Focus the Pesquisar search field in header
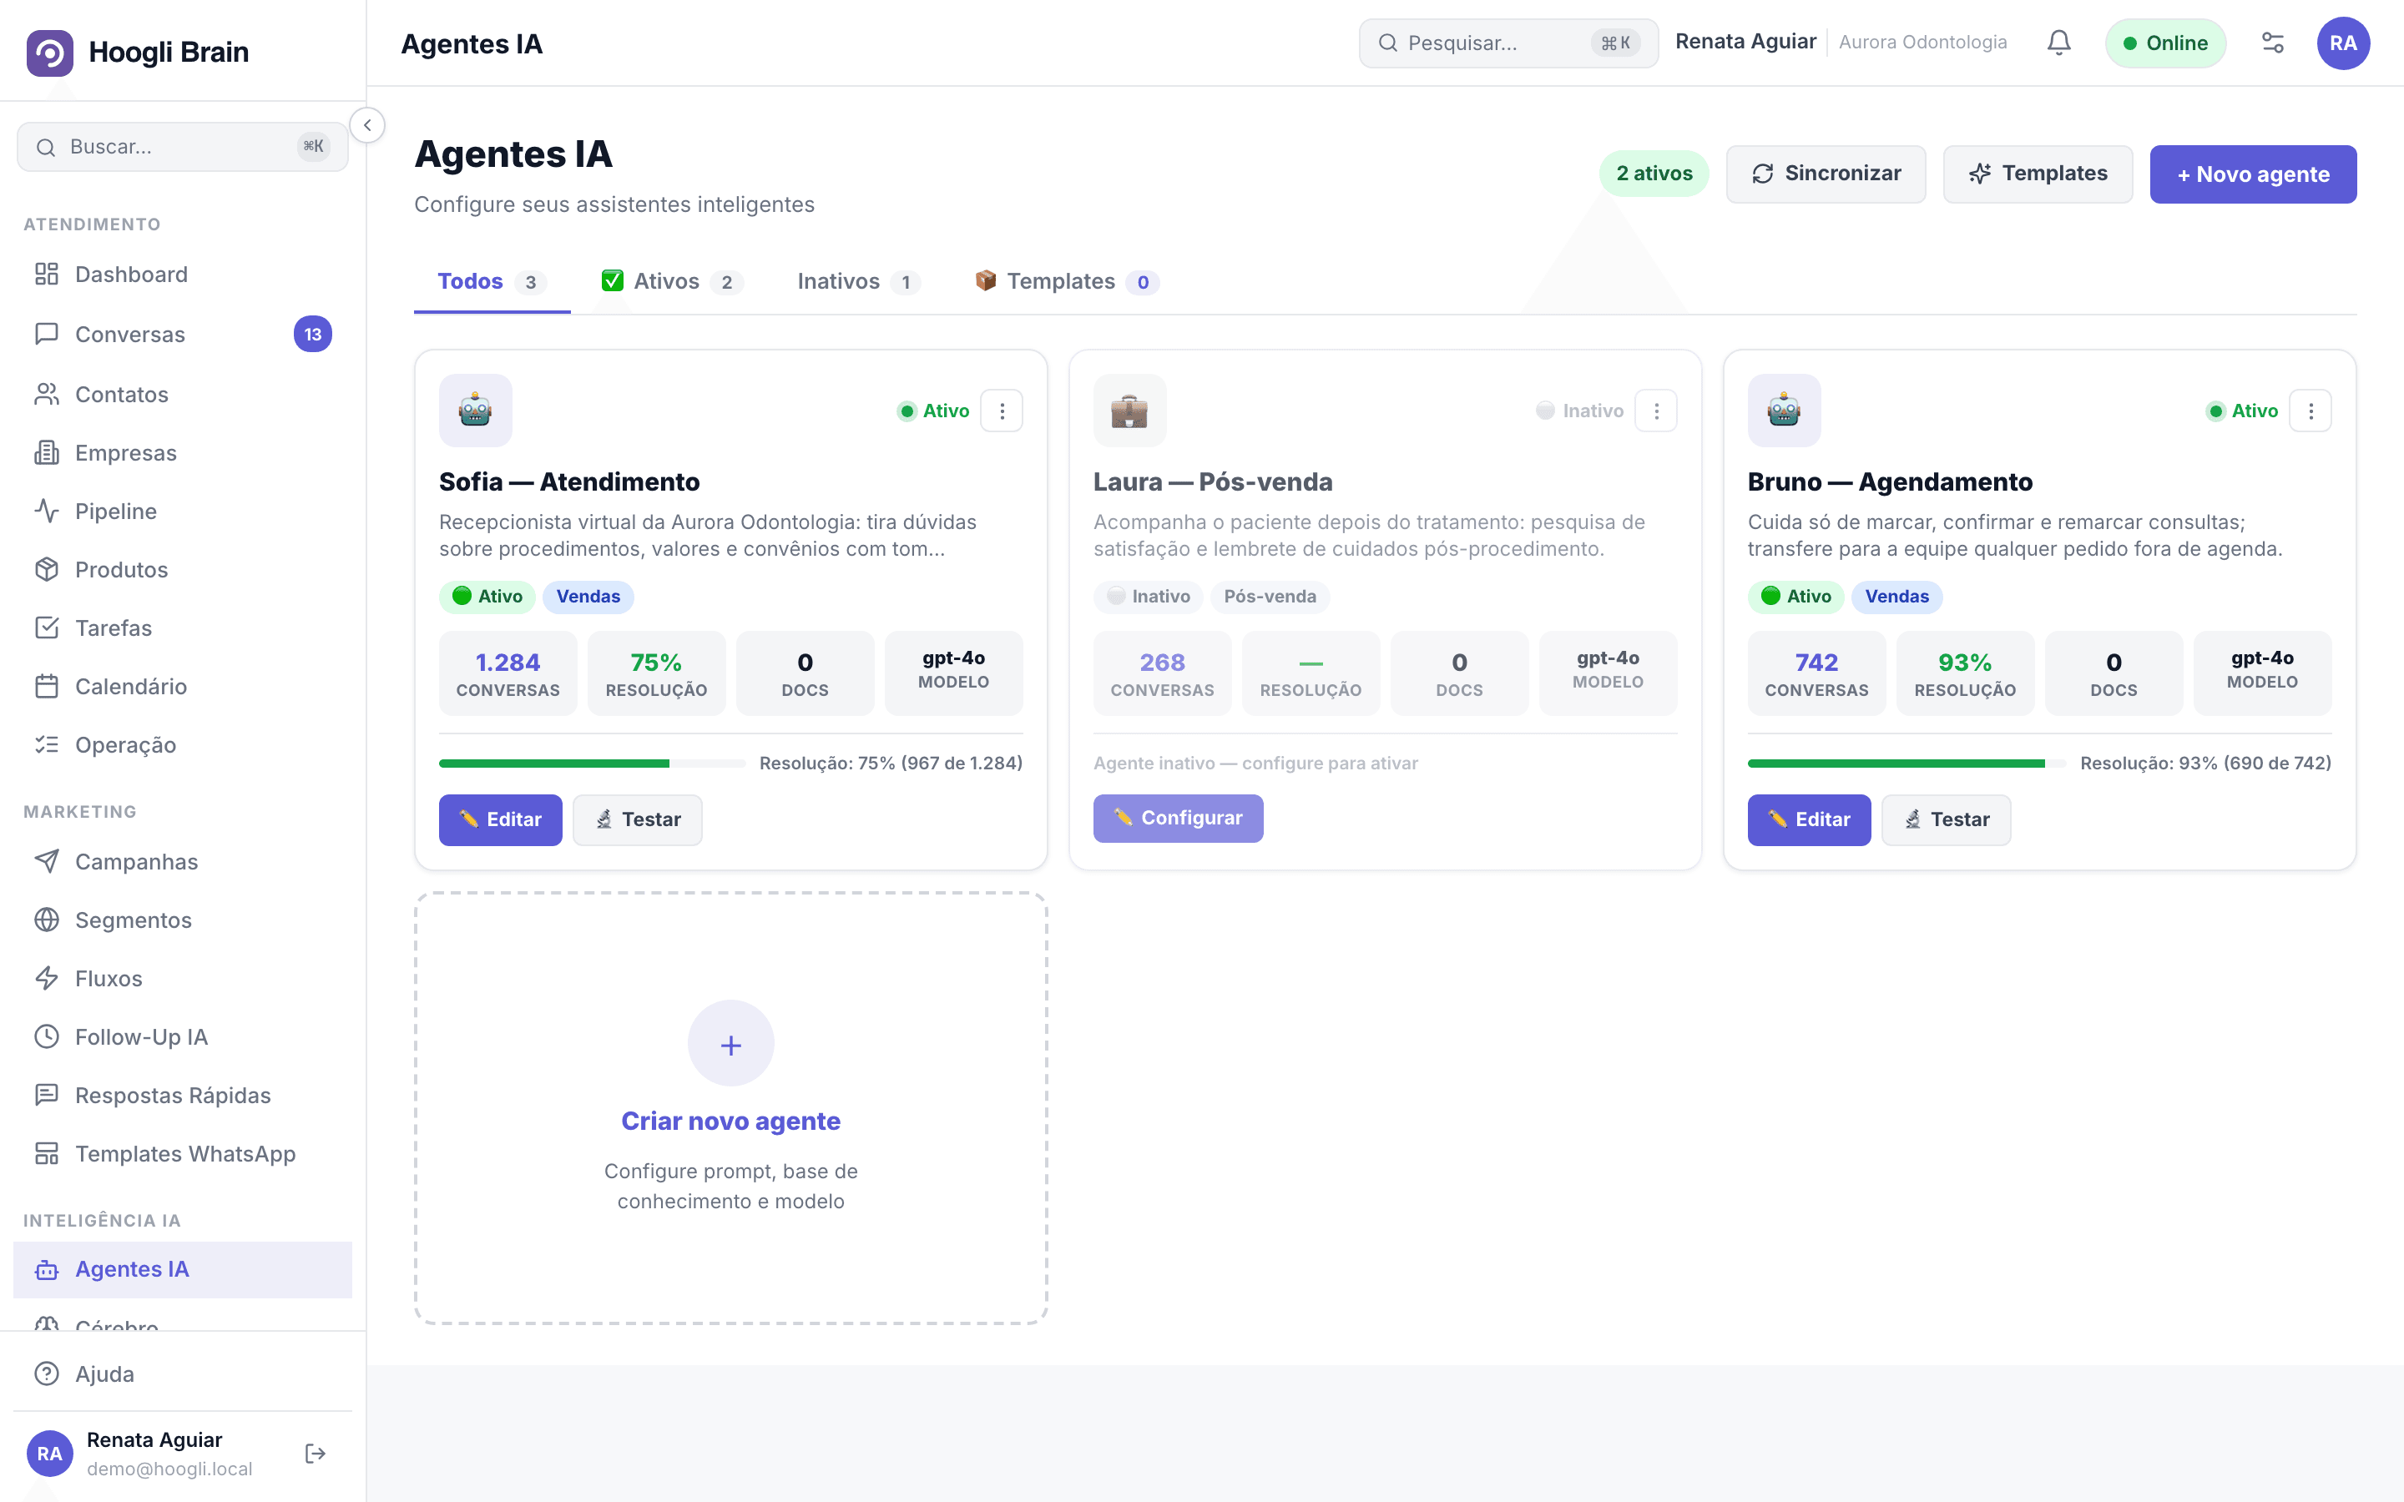Image resolution: width=2404 pixels, height=1502 pixels. click(x=1508, y=43)
